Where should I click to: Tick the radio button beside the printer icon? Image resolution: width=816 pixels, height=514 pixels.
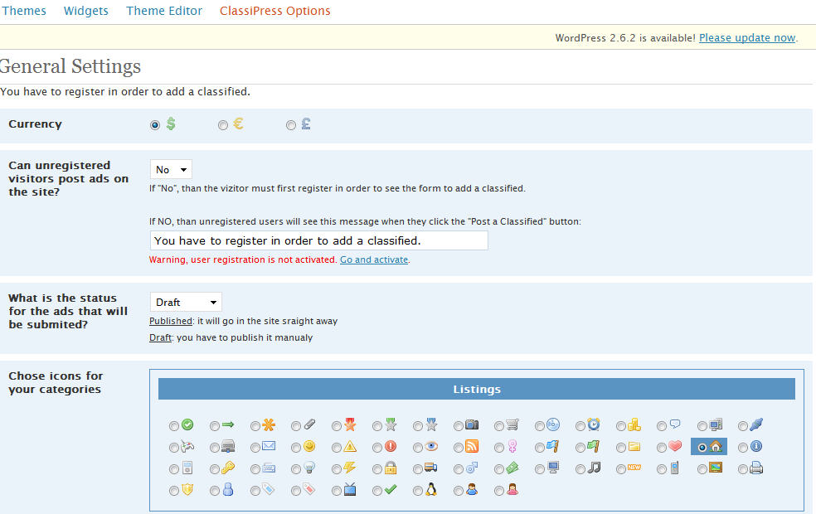tap(743, 469)
